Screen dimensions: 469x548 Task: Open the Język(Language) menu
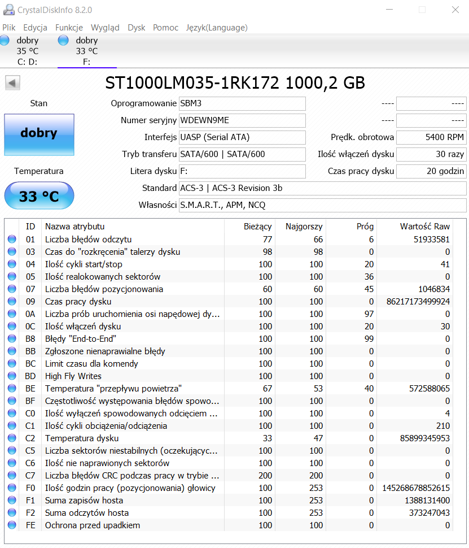click(217, 28)
